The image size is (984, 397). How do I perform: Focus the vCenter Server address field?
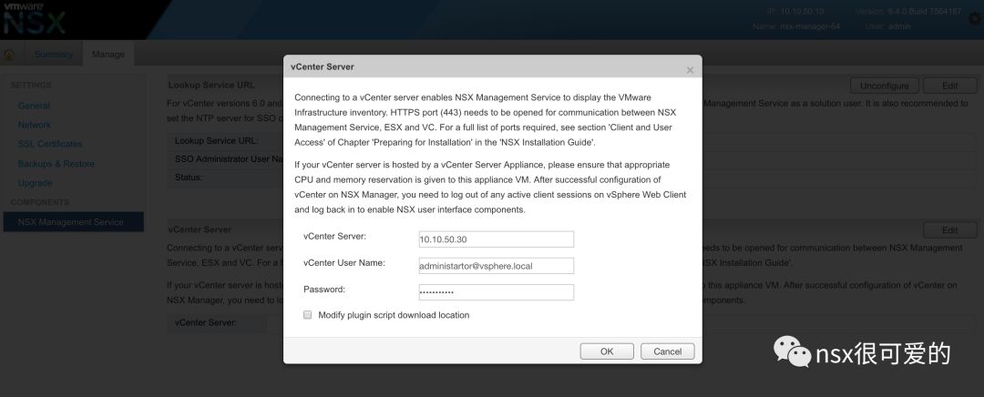[496, 239]
